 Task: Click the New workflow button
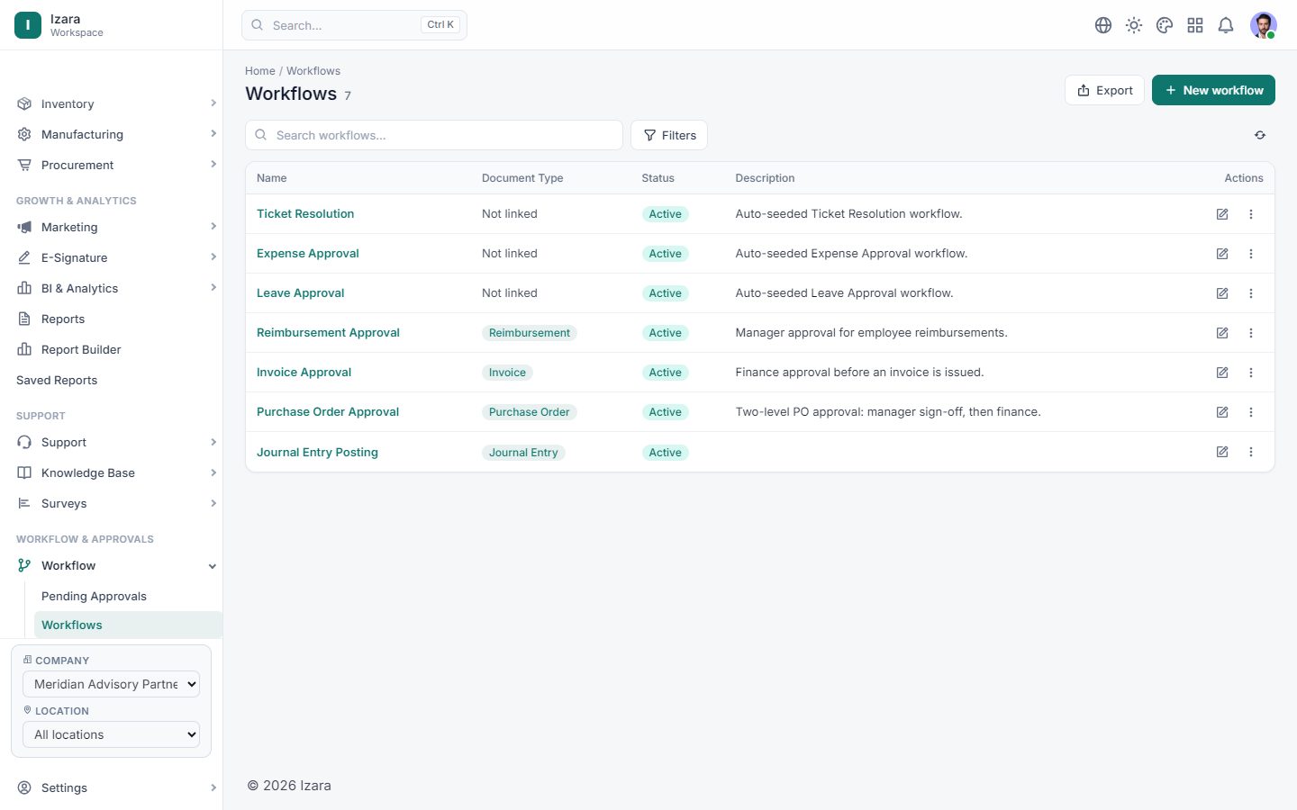point(1213,90)
